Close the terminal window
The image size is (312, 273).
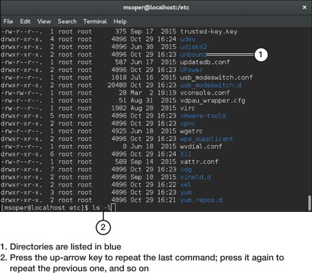tap(304, 7)
